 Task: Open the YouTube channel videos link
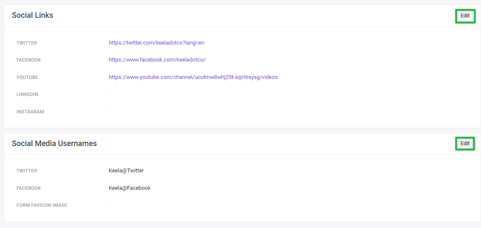193,77
